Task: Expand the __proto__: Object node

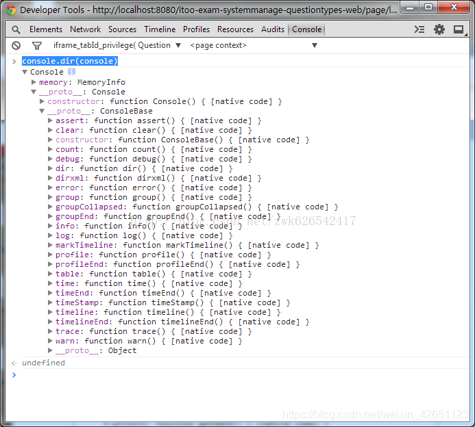Action: coord(50,350)
